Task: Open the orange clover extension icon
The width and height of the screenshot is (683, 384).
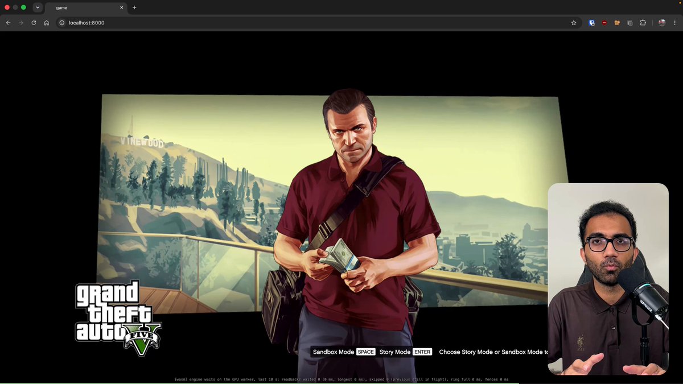Action: click(617, 23)
